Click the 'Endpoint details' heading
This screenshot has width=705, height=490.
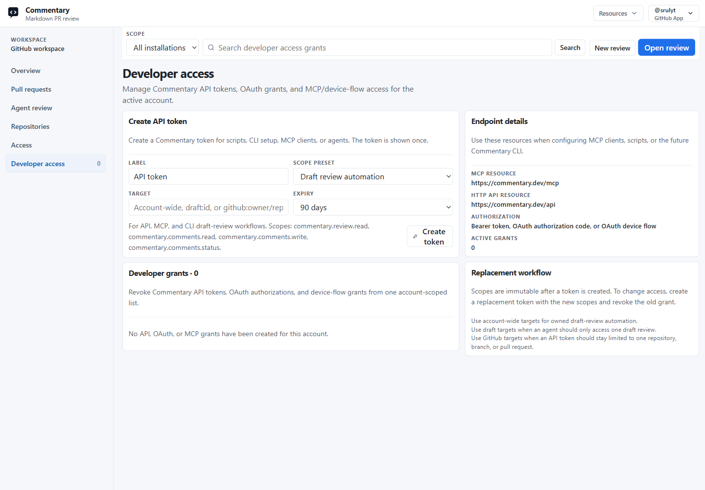click(x=499, y=121)
